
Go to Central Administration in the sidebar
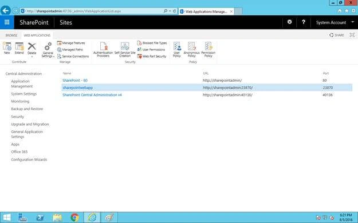(x=23, y=74)
